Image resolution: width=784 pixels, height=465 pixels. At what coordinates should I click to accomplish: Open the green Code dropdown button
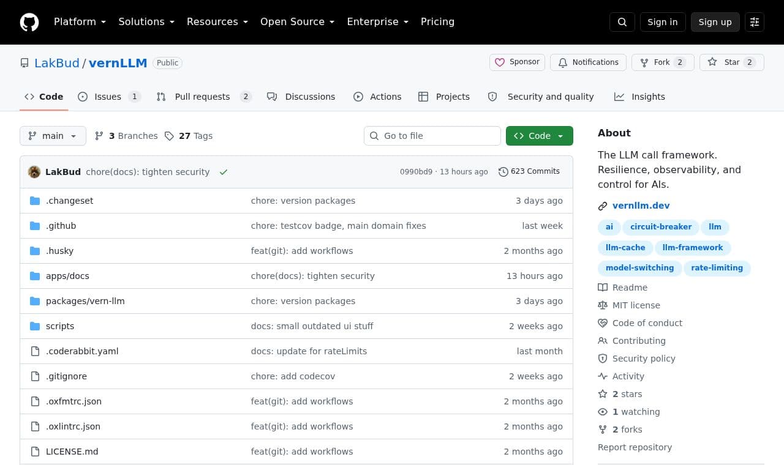click(540, 136)
